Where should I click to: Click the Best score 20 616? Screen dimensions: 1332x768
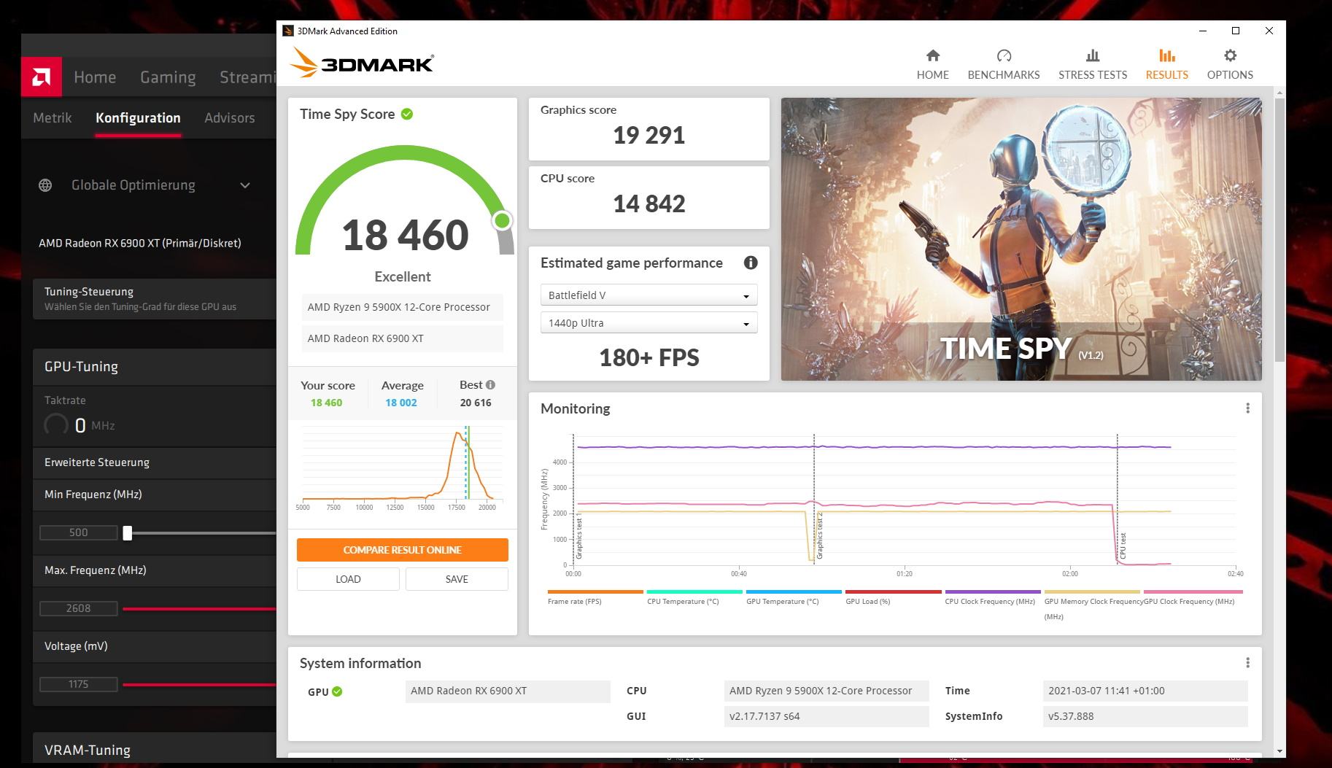point(476,403)
